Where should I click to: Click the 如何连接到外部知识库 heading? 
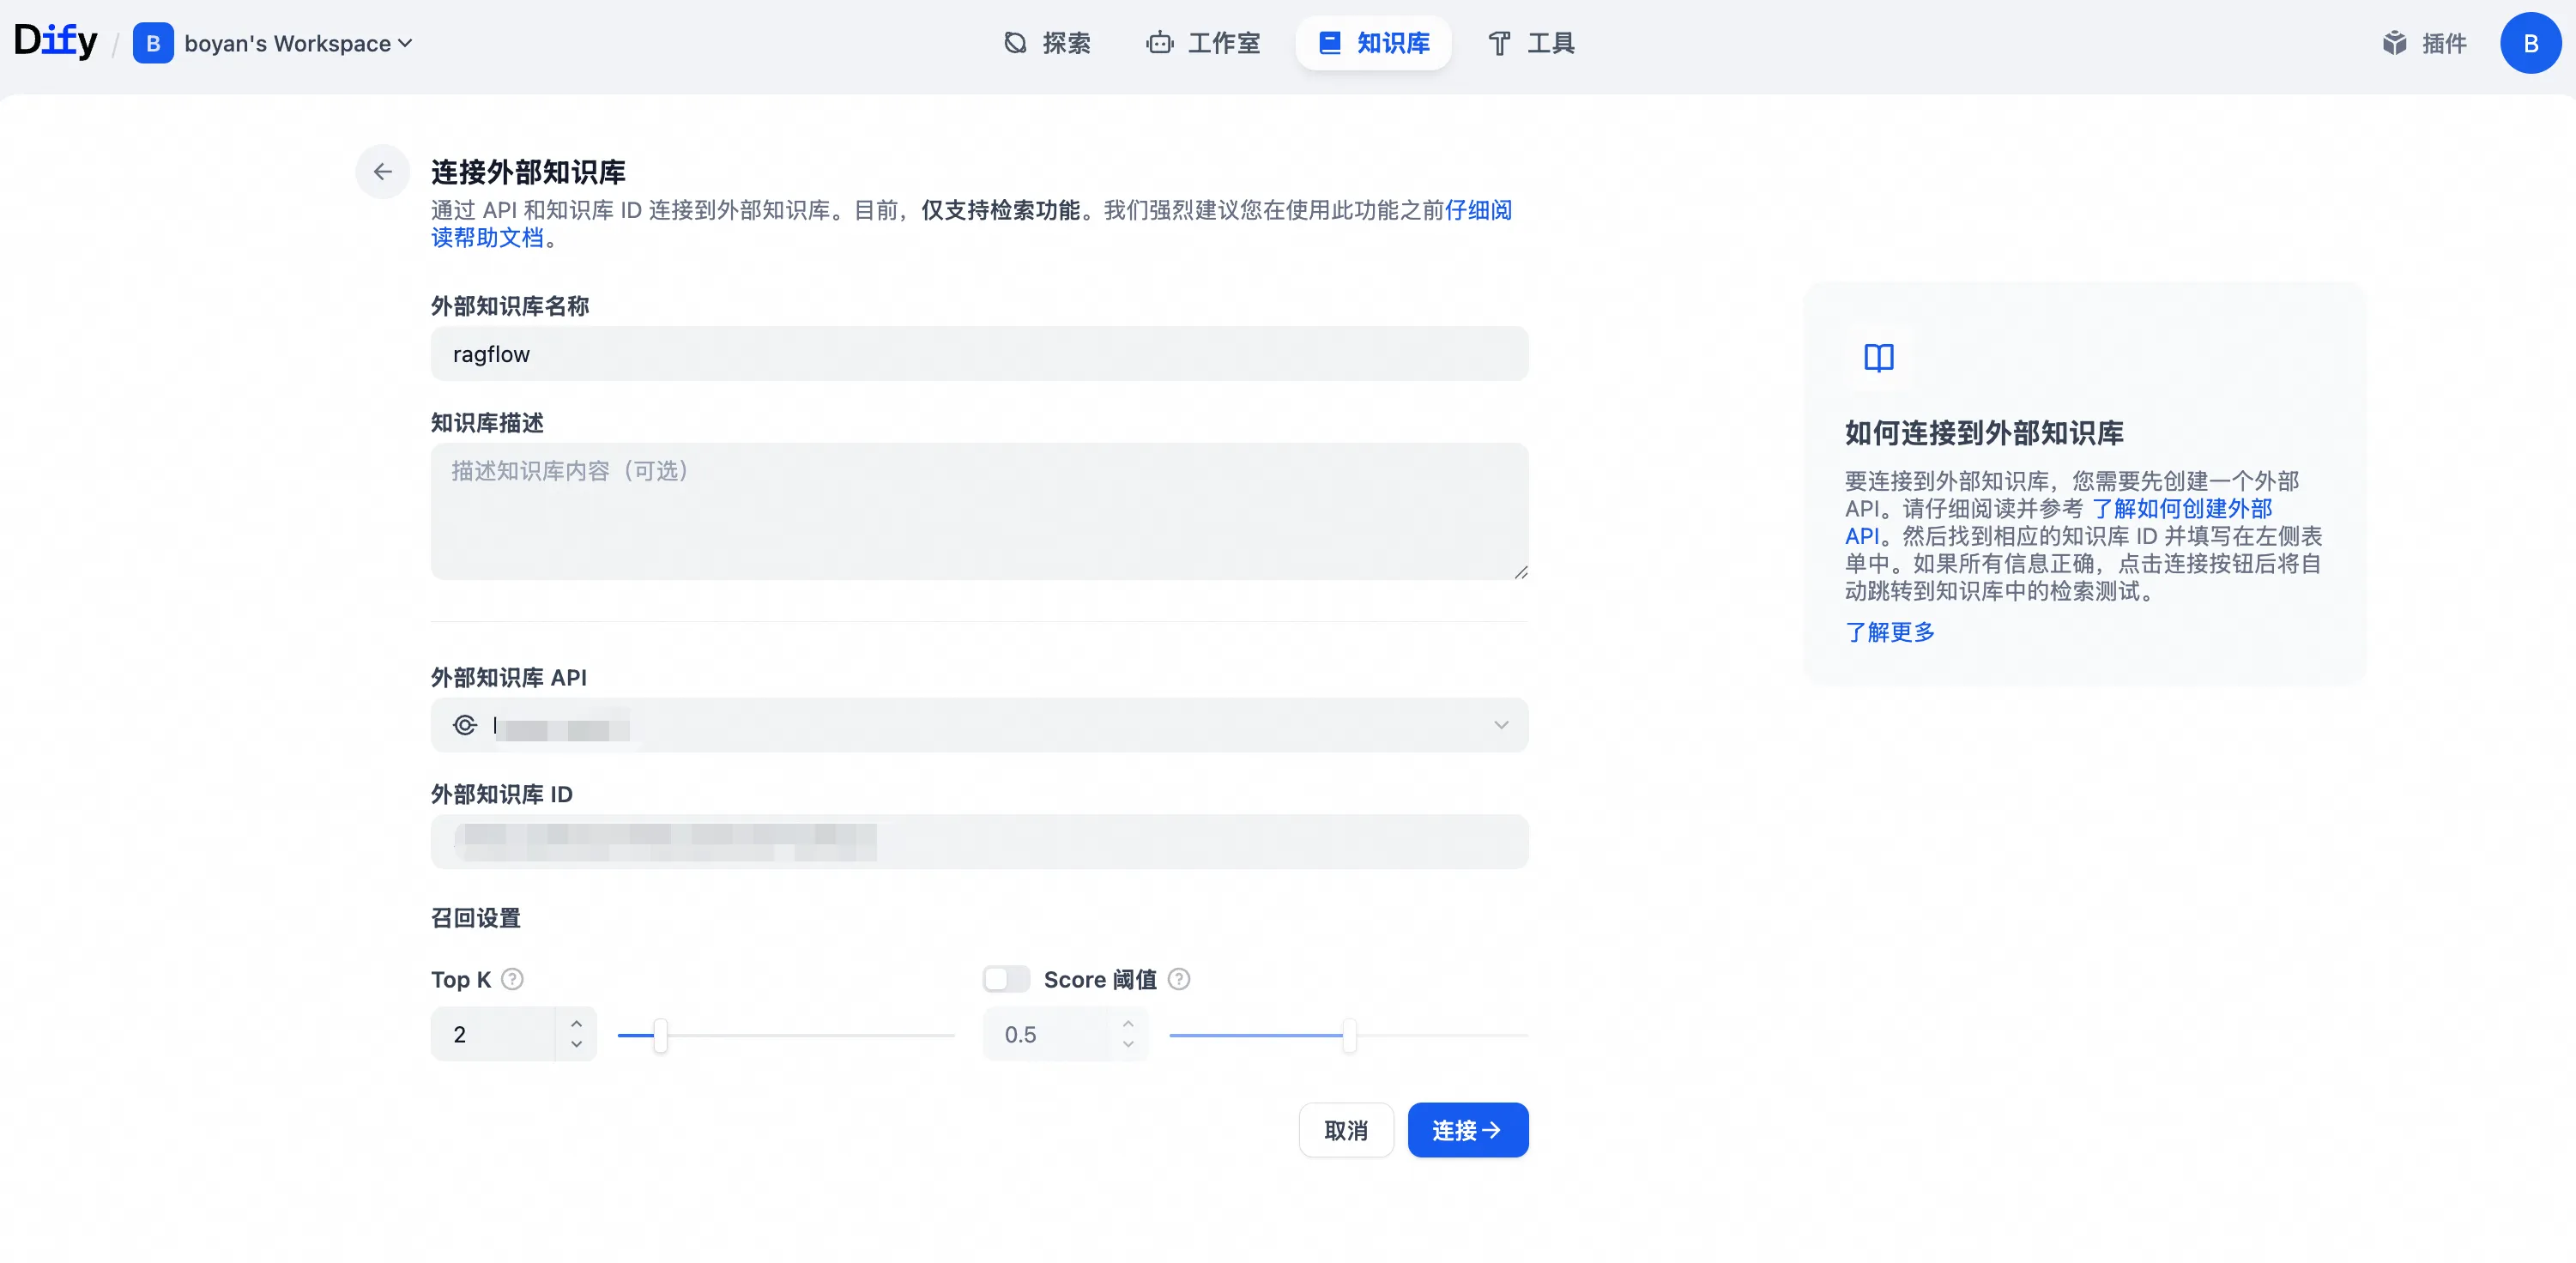click(1984, 433)
